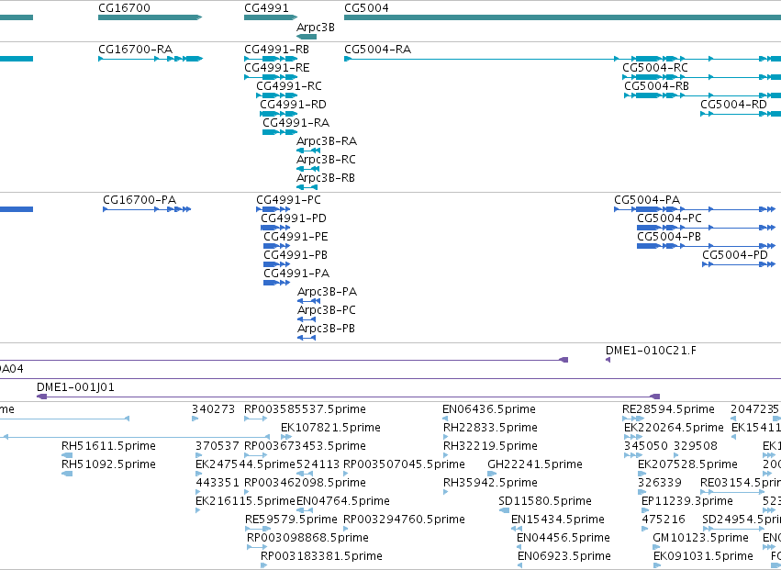
Task: Click the CG4991 gene label
Action: tap(266, 8)
